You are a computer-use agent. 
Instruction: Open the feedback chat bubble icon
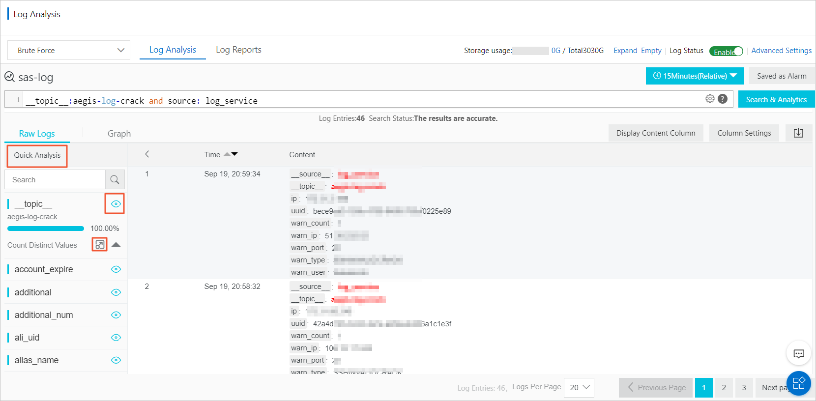coord(799,353)
